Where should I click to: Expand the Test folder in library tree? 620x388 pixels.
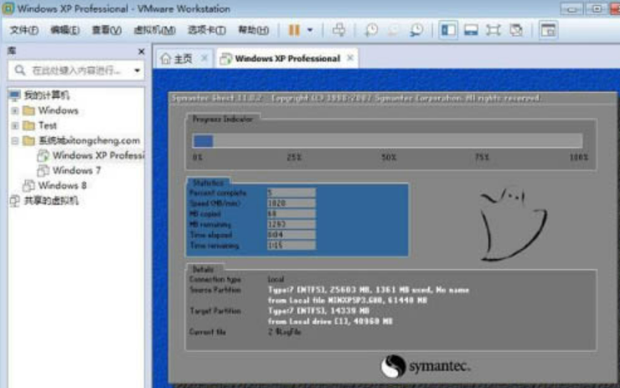[x=14, y=126]
